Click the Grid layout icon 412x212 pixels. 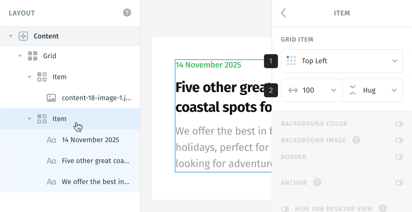click(x=33, y=56)
